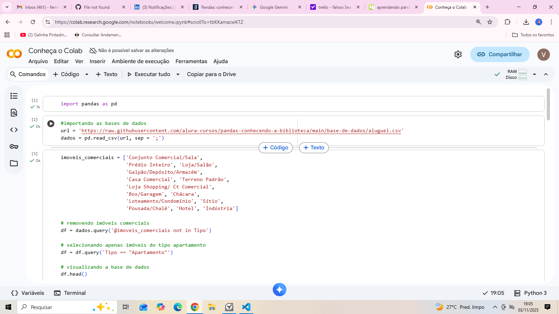Open Colab settings gear icon
This screenshot has width=559, height=314.
pyautogui.click(x=458, y=54)
